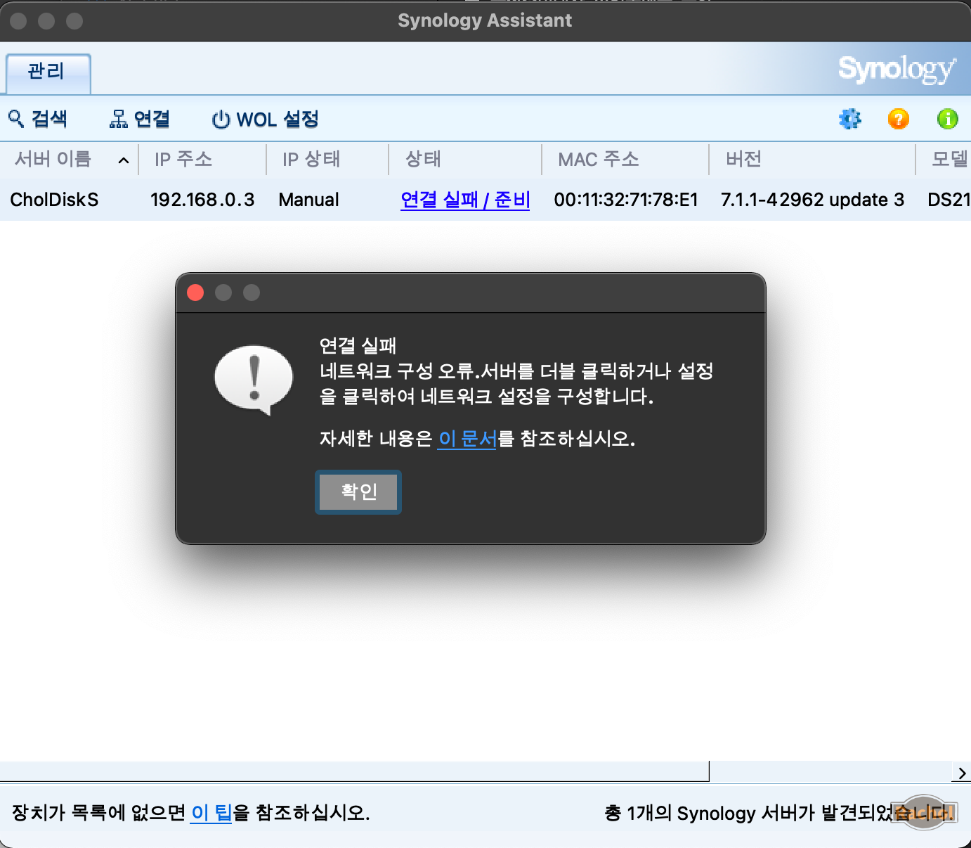Viewport: 971px width, 848px height.
Task: Click the Synology logo
Action: tap(897, 69)
